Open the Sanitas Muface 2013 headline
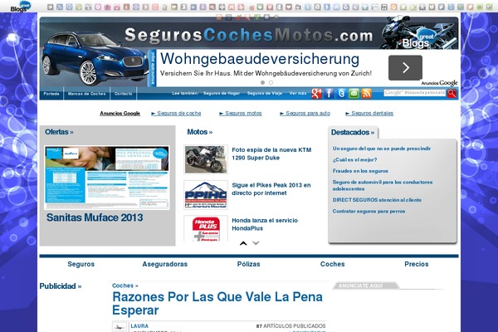498x332 pixels. coord(95,217)
